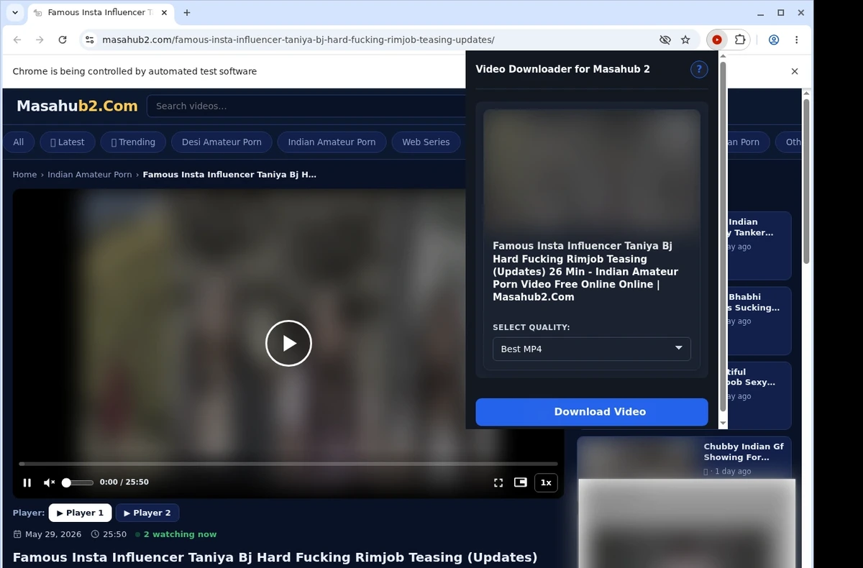
Task: Click the Video Downloader for Masahub 2 heading
Action: pyautogui.click(x=562, y=69)
